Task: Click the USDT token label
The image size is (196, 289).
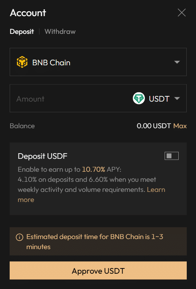Action: pyautogui.click(x=159, y=99)
